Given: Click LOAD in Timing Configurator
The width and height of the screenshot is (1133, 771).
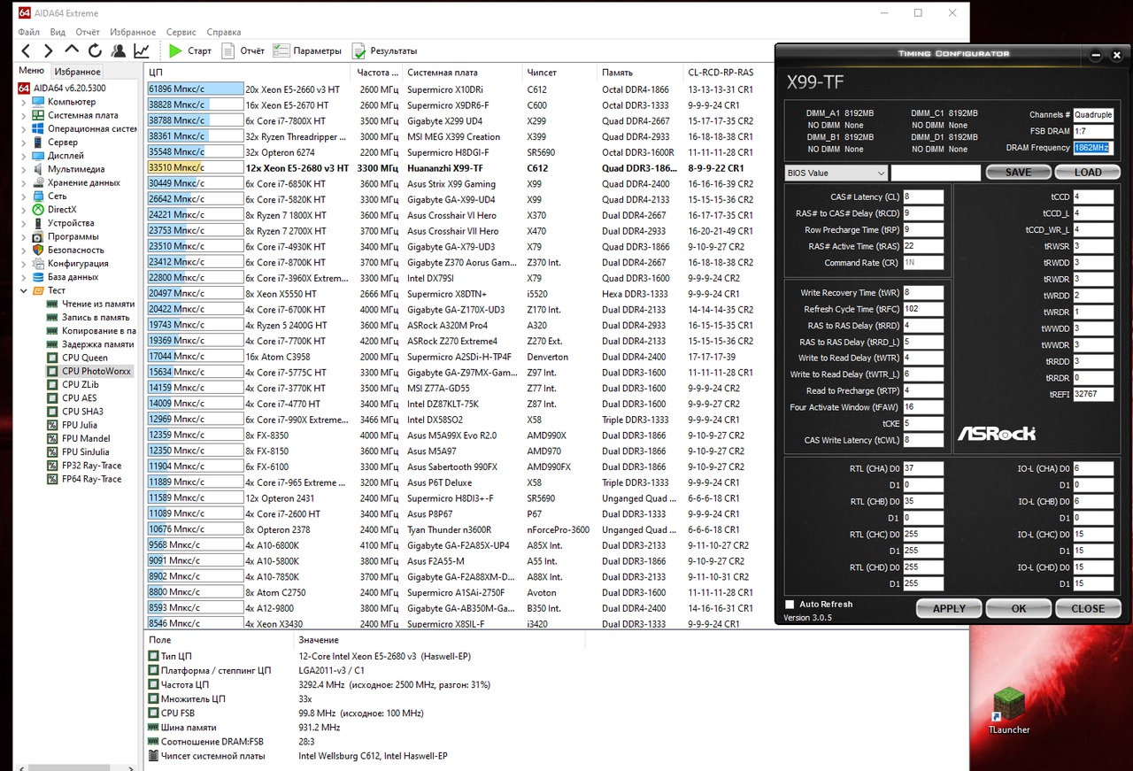Looking at the screenshot, I should [x=1088, y=173].
